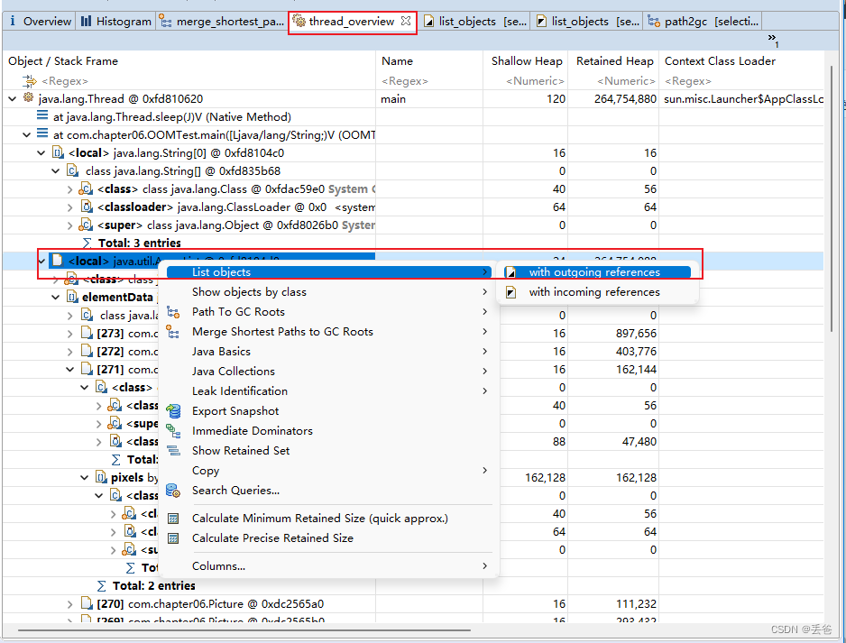Click the array icon of java.lang.String[0]
Image resolution: width=846 pixels, height=643 pixels.
58,152
